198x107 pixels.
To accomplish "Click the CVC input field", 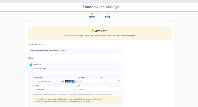I will (x=111, y=81).
